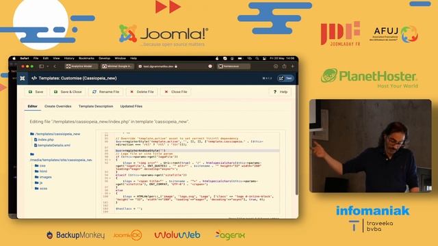
Task: Go back with Safari's back arrow
Action: pos(55,66)
